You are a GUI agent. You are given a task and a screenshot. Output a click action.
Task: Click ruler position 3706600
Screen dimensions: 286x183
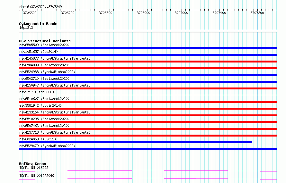30,13
